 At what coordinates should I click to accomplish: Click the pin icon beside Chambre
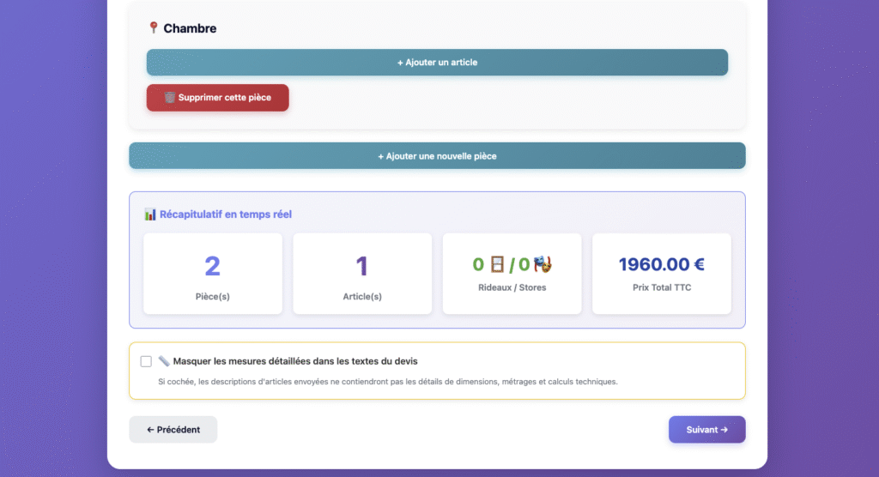pyautogui.click(x=154, y=28)
